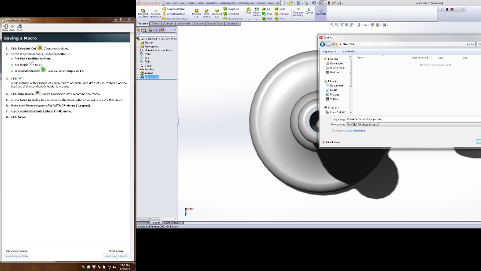The image size is (481, 271).
Task: Switch to Sketch command tab
Action: coord(155,23)
